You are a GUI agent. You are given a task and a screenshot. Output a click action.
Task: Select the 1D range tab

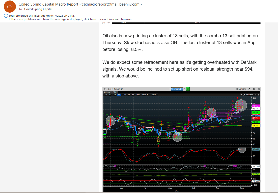click(x=106, y=95)
